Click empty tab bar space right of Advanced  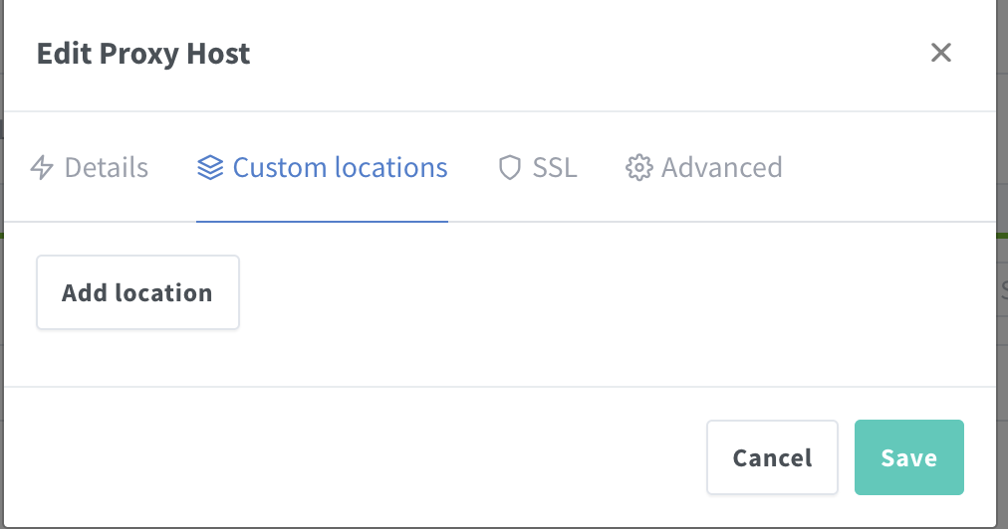(x=886, y=168)
